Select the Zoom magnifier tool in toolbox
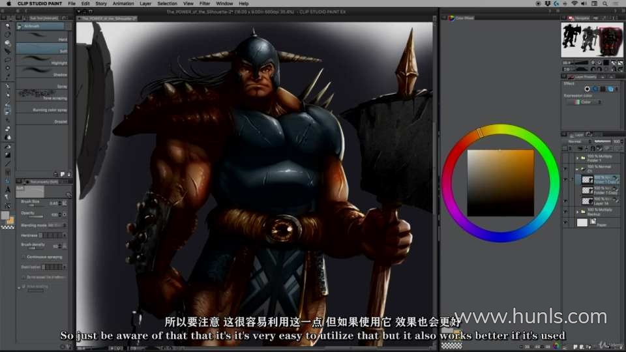 (7, 26)
